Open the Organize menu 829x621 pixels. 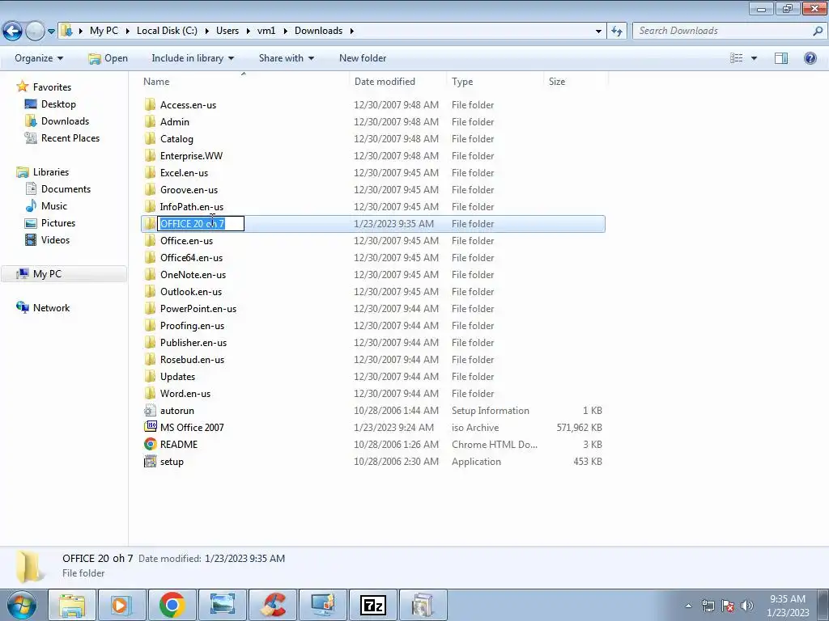[x=39, y=58]
